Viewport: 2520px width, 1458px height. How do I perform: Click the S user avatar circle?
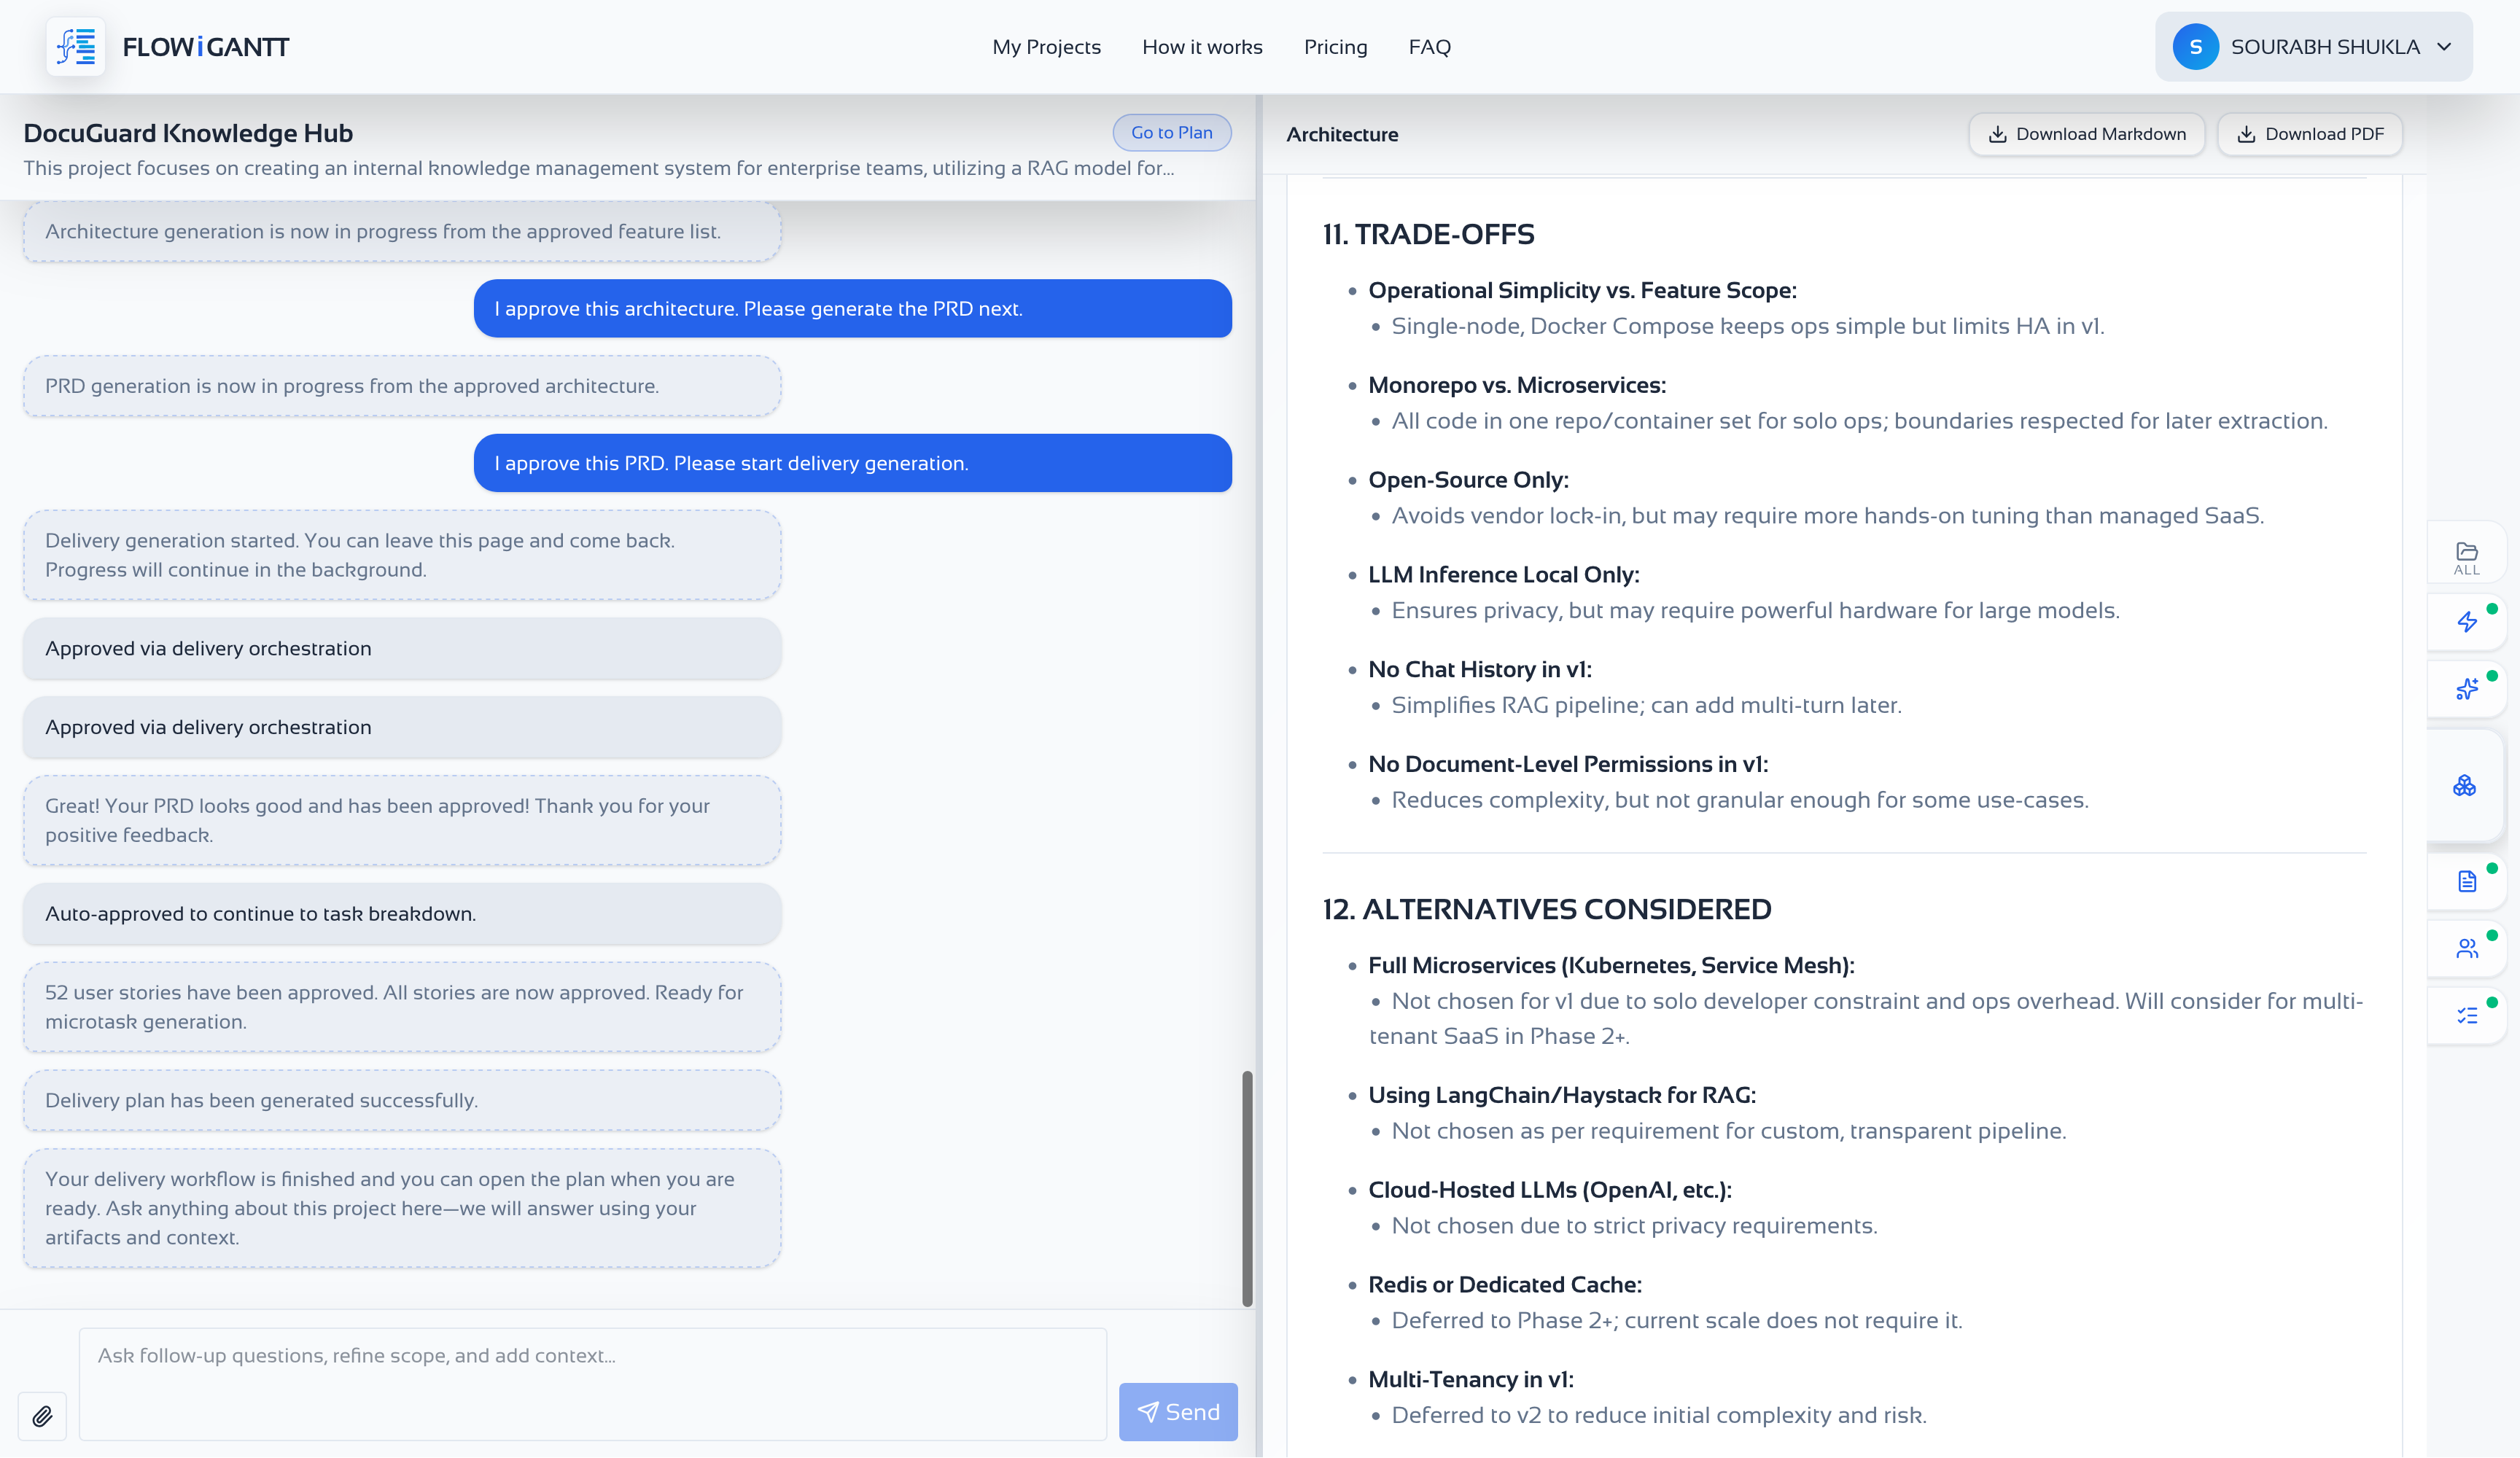(2195, 47)
